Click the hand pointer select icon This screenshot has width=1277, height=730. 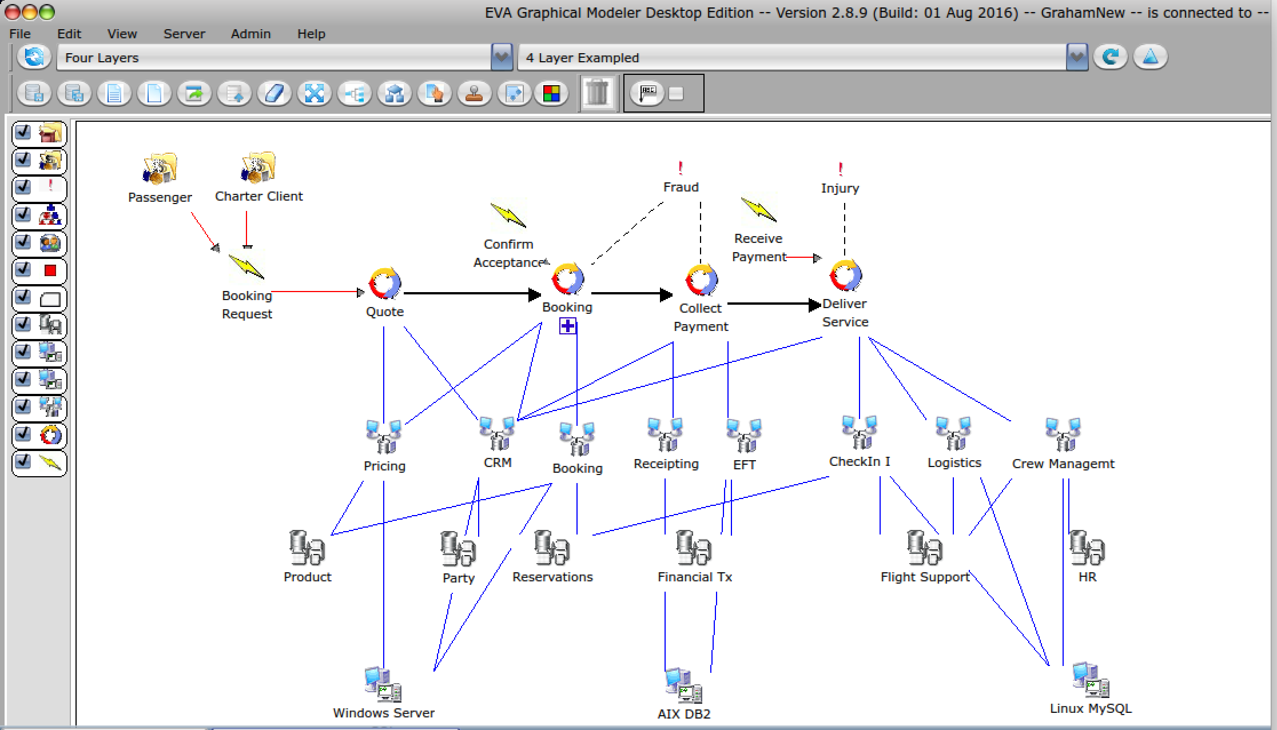point(435,93)
